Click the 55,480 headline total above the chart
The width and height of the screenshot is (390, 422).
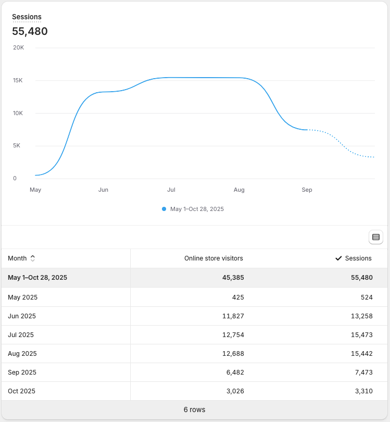(30, 31)
